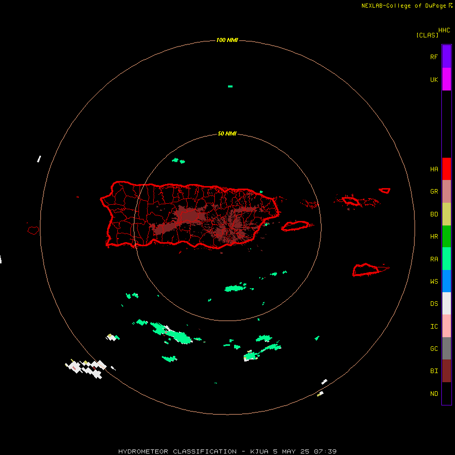Click the "KJUA" radar site identifier
The width and height of the screenshot is (455, 455).
coord(259,451)
